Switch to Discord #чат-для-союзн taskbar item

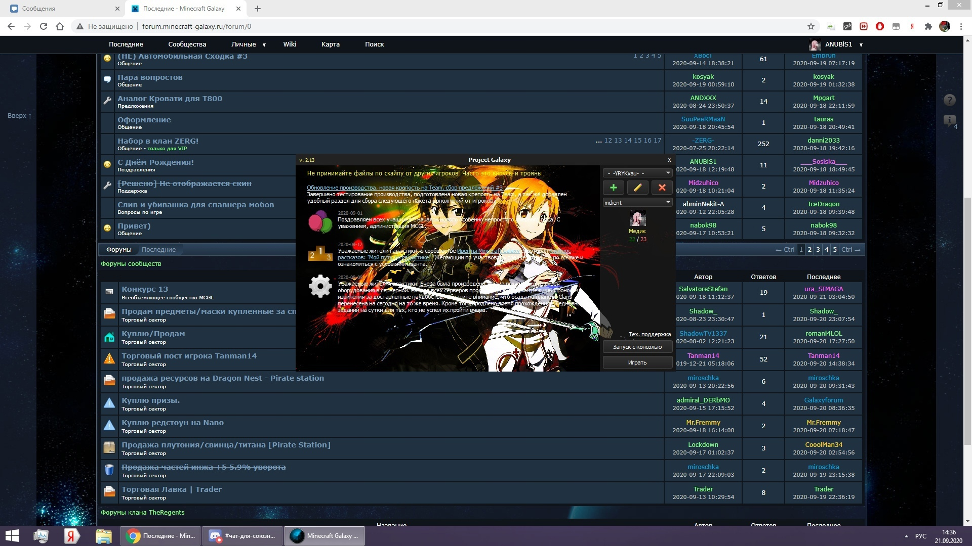click(242, 536)
